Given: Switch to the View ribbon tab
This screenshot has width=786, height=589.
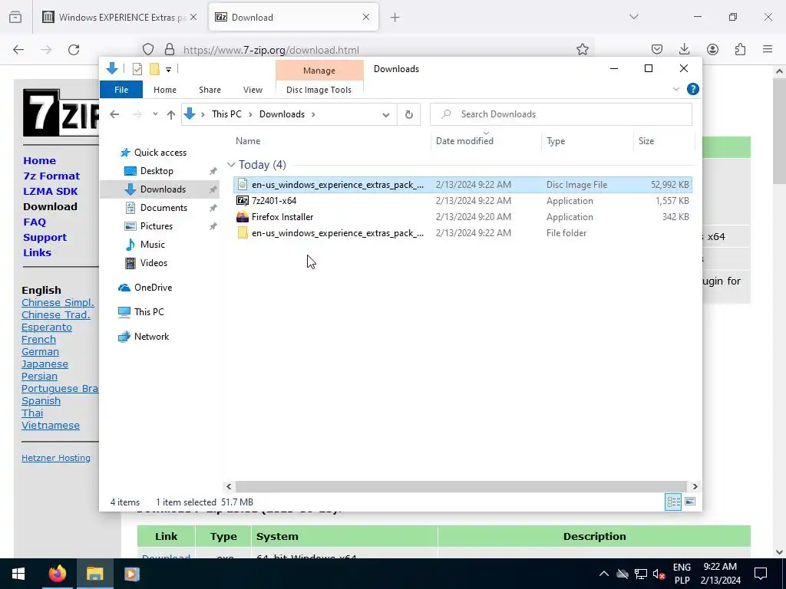Looking at the screenshot, I should [x=253, y=90].
